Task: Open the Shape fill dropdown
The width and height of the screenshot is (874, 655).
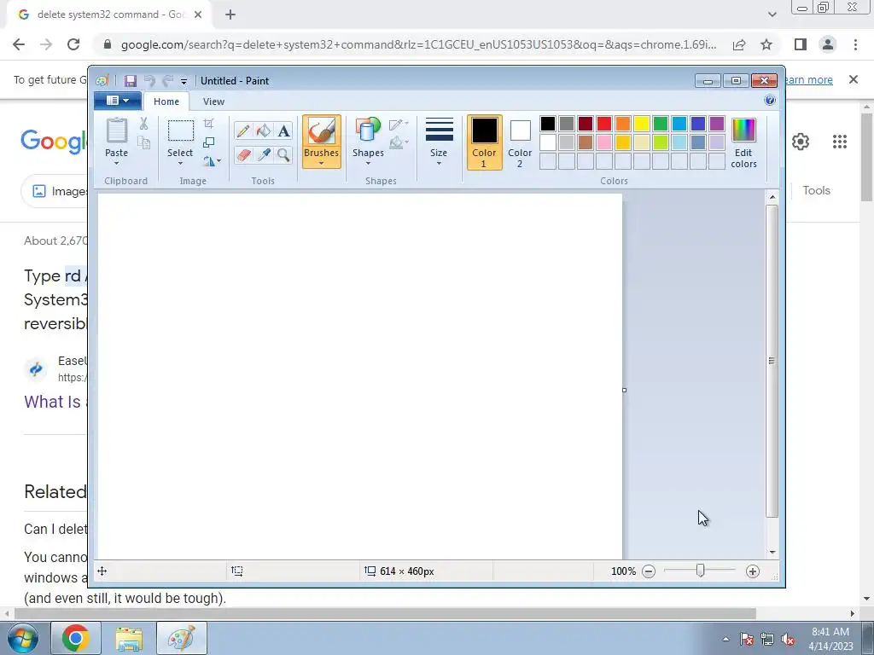Action: 399,143
